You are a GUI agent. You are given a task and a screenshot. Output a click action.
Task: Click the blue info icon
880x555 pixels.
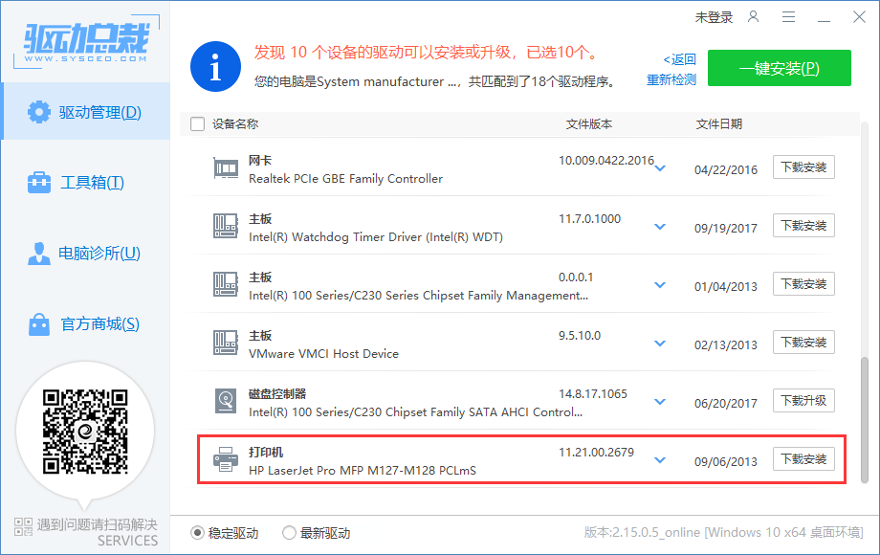(215, 67)
